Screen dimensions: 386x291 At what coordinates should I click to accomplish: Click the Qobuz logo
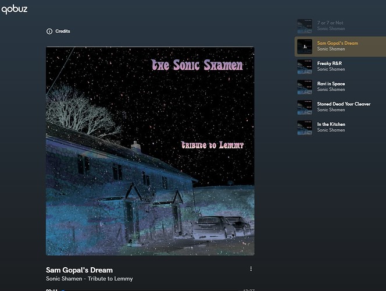tap(15, 9)
